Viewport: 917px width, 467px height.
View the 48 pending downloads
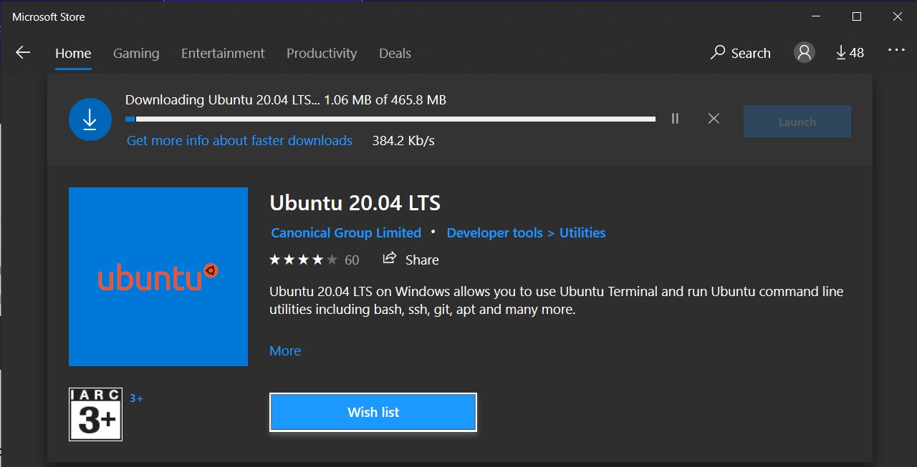point(850,53)
